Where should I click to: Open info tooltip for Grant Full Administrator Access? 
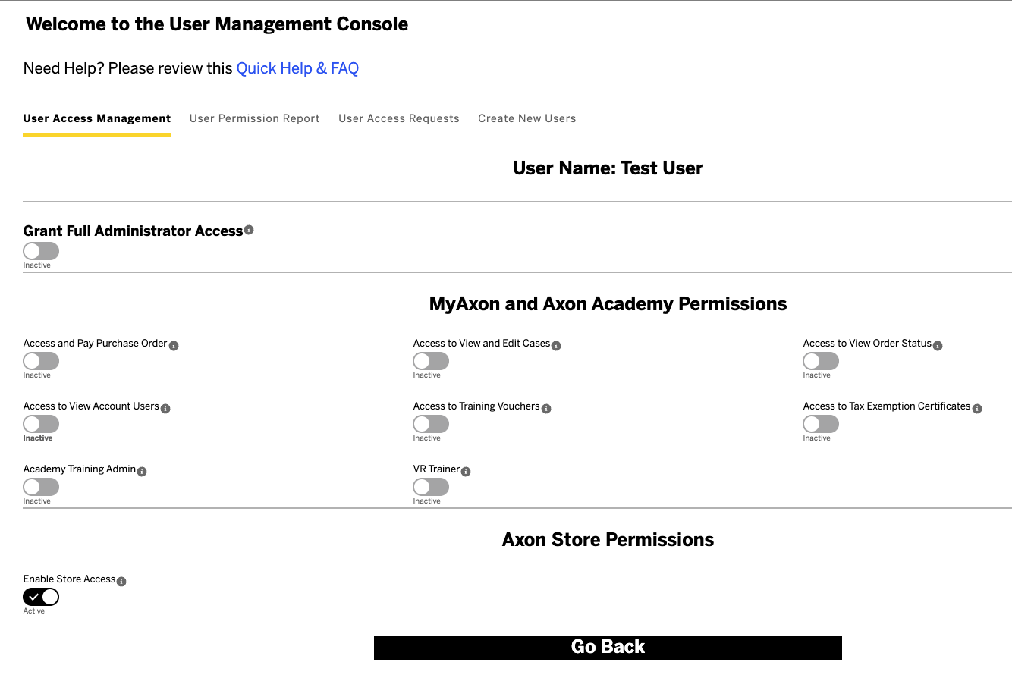(249, 230)
